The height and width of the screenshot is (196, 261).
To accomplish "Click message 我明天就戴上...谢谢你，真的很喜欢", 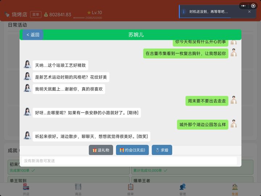I will [x=69, y=89].
